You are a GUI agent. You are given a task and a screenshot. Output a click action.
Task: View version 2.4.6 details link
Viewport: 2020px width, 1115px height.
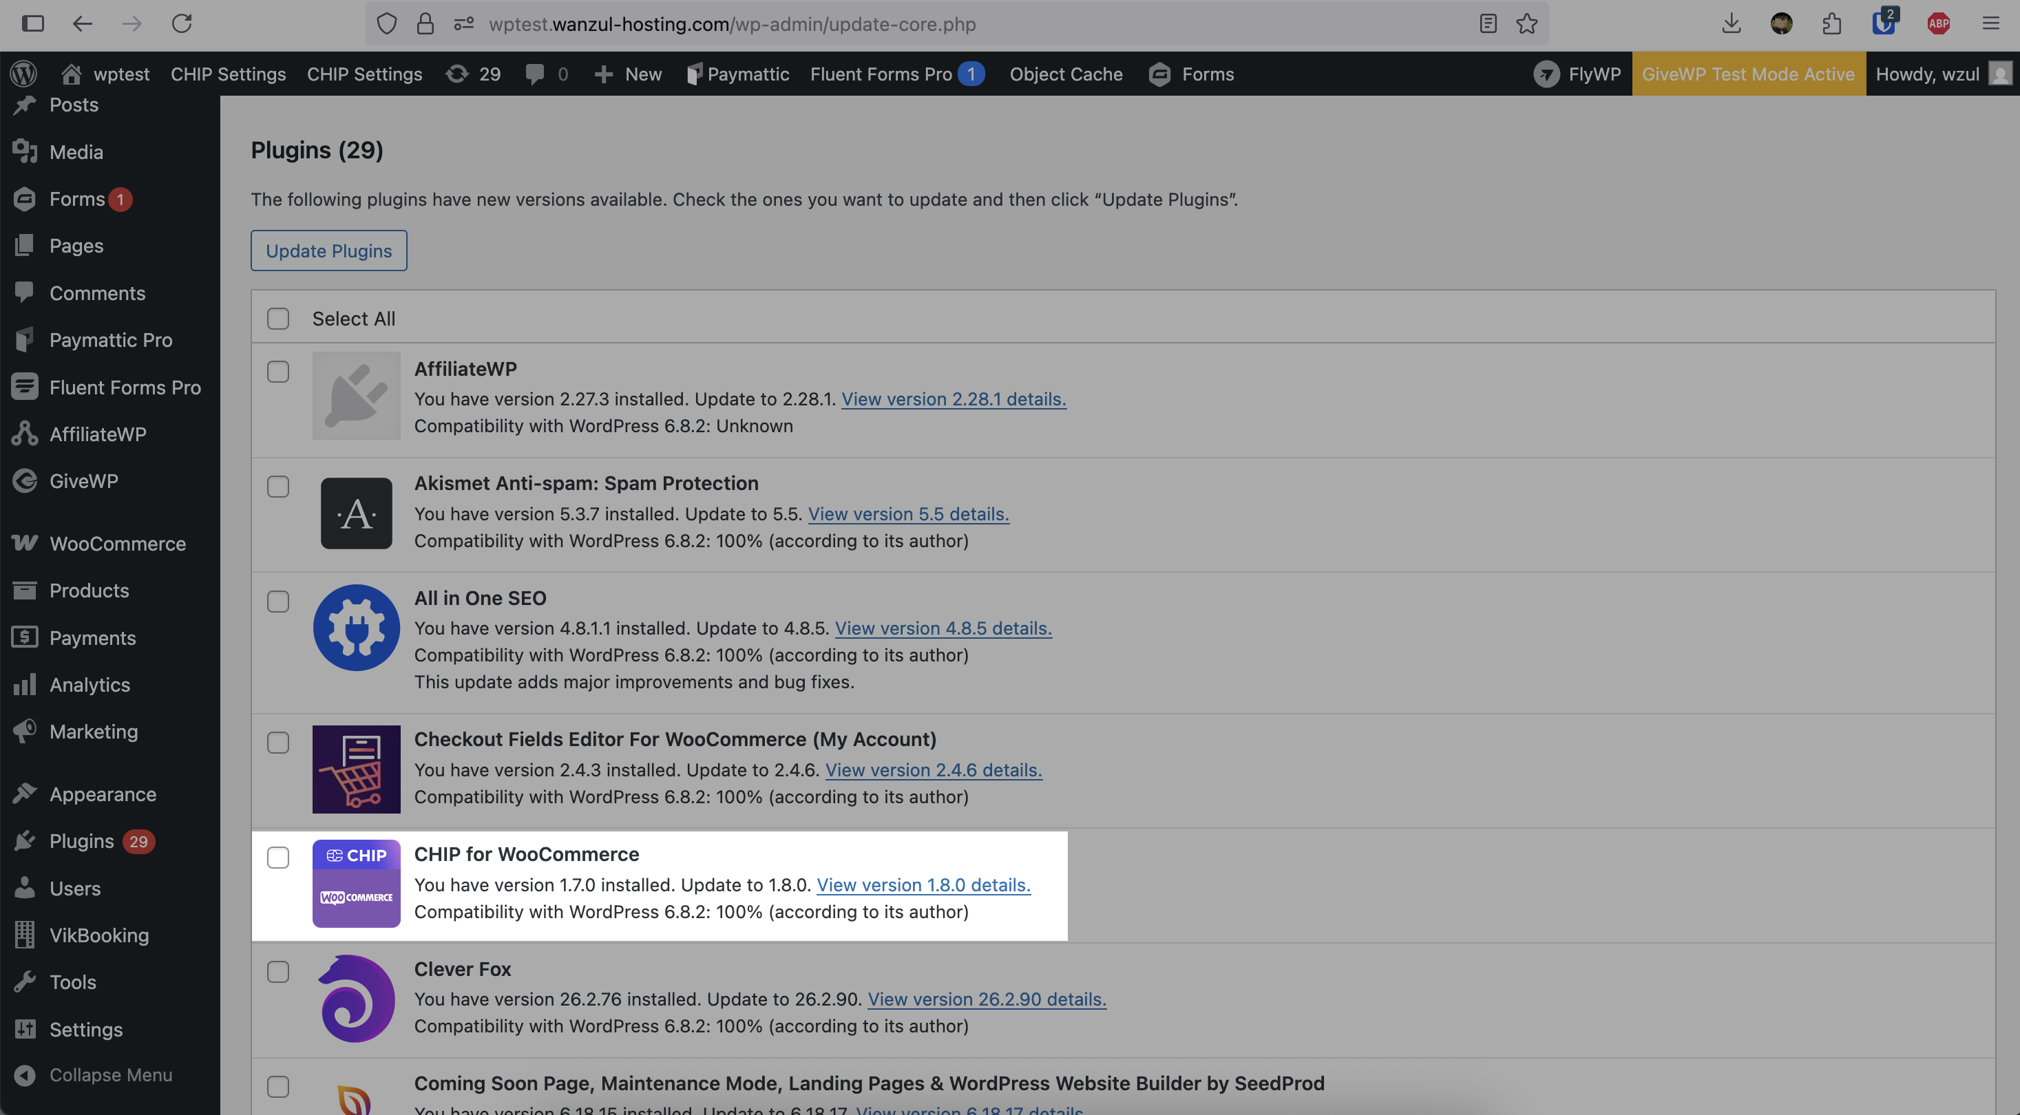(933, 770)
